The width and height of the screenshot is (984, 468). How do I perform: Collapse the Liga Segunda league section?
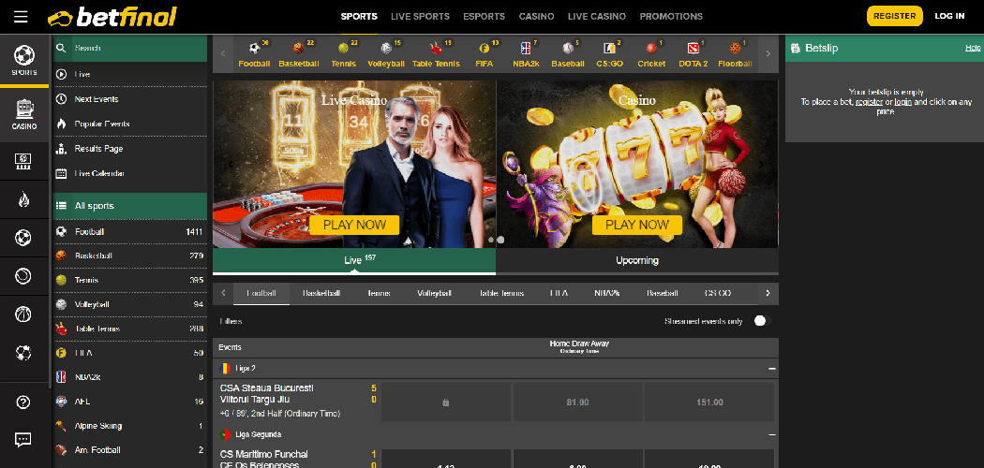(x=771, y=435)
